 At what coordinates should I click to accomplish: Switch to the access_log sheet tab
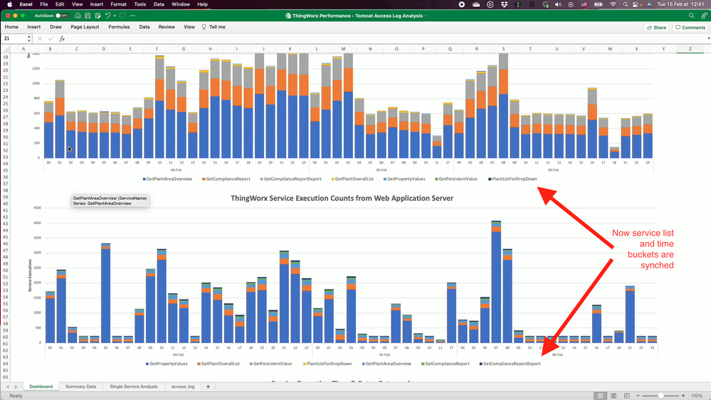coord(183,386)
